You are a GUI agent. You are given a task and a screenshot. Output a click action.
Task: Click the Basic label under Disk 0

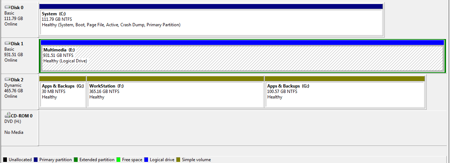click(x=9, y=13)
